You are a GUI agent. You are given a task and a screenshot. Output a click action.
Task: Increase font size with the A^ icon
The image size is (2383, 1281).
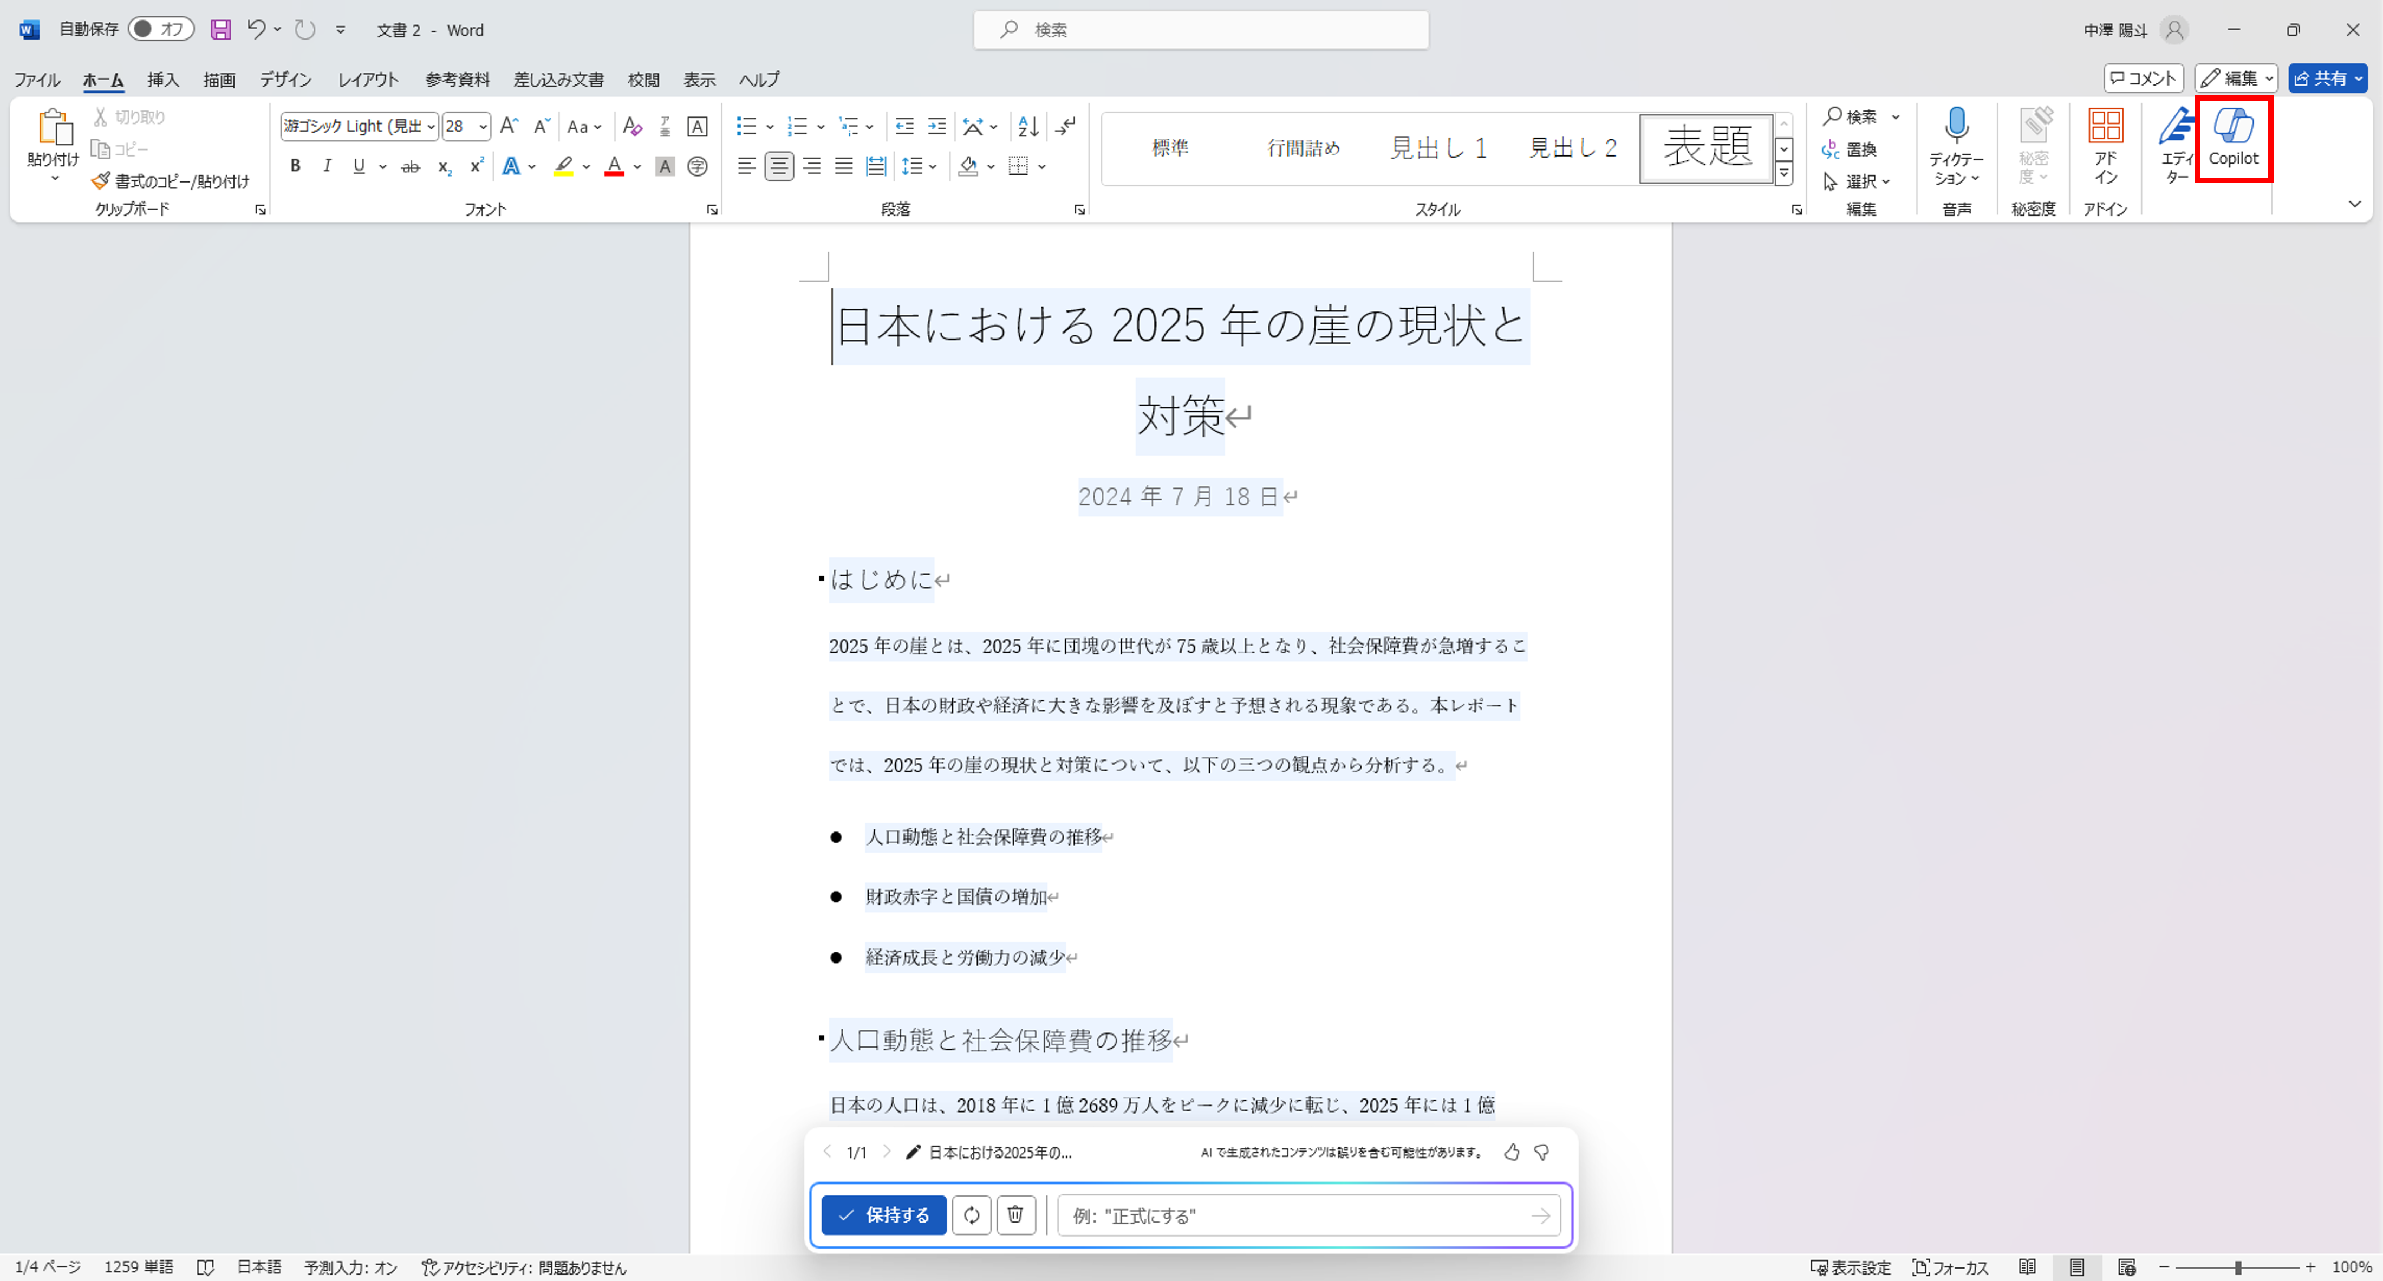[509, 126]
